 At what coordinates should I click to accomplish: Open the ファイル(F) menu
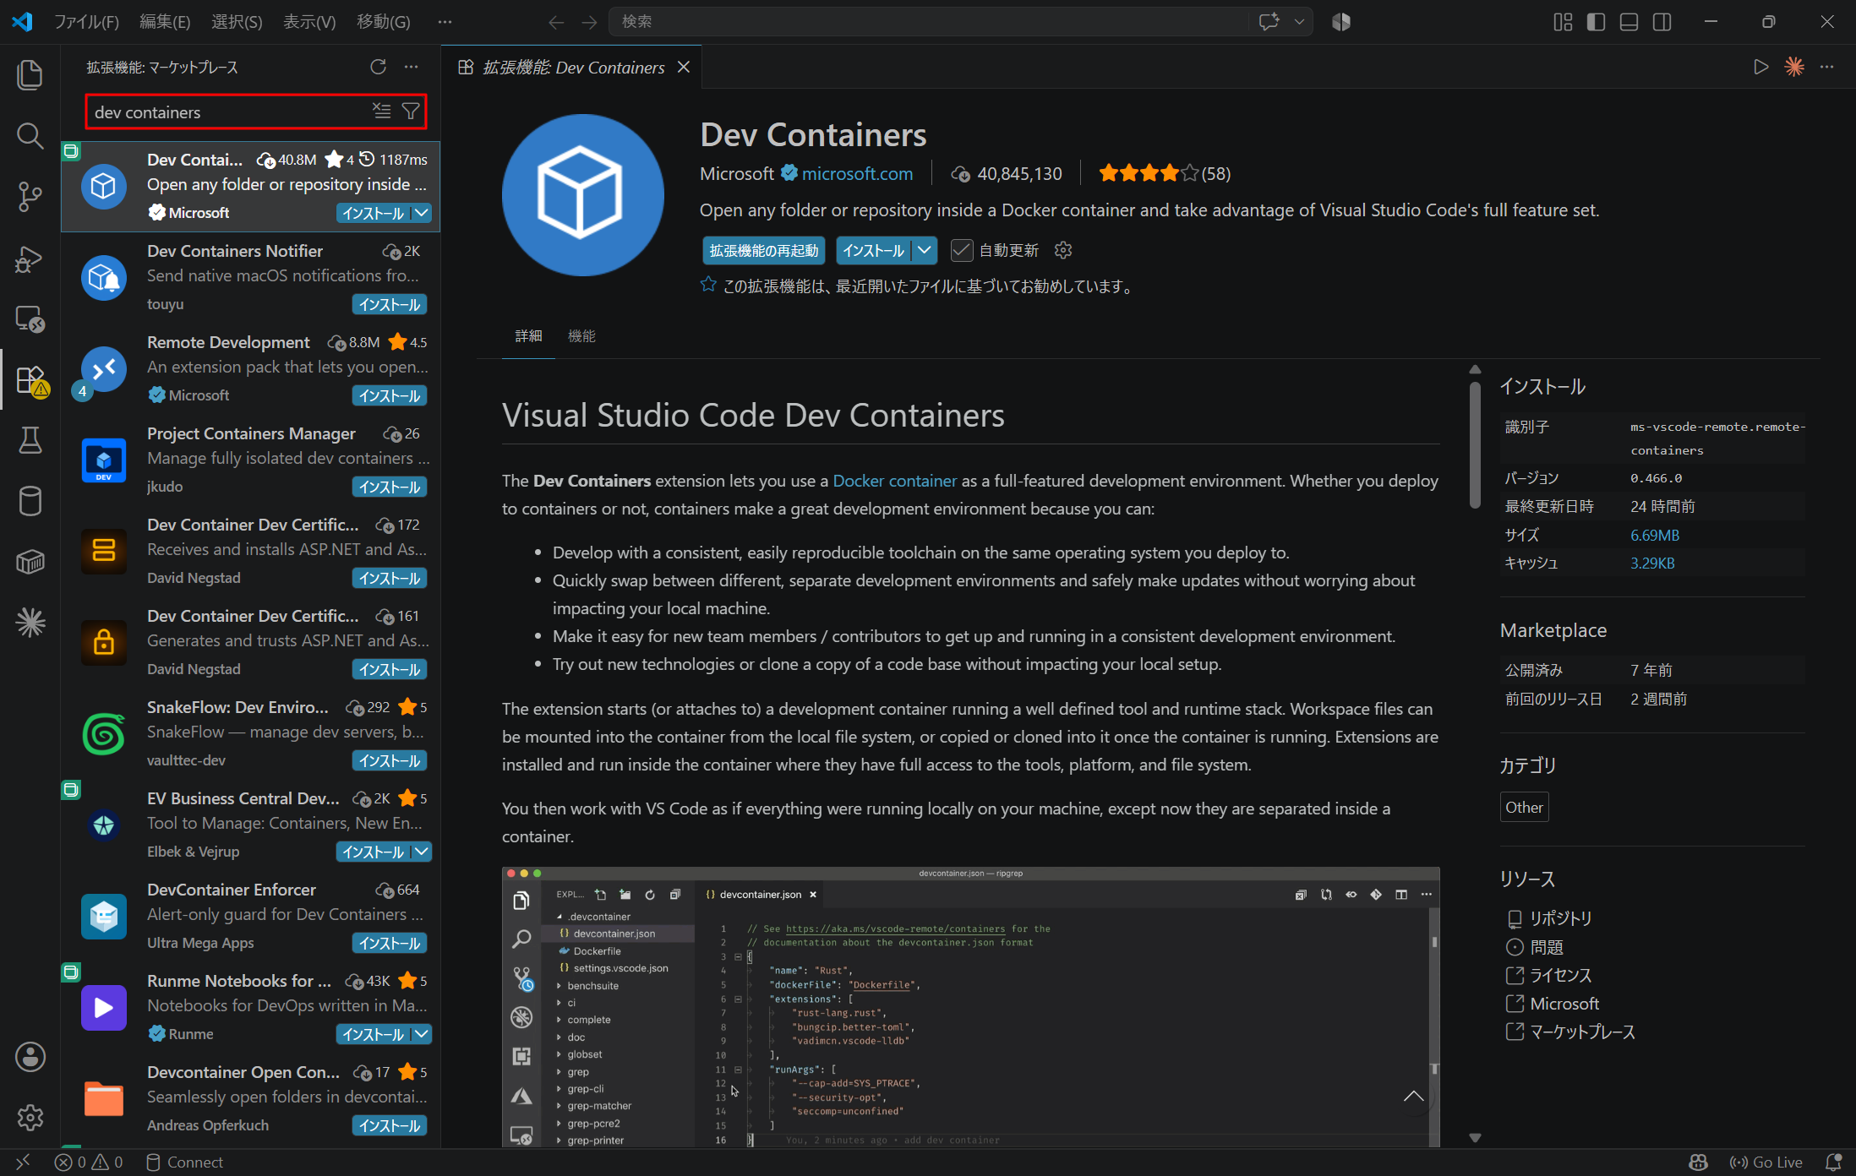tap(86, 22)
